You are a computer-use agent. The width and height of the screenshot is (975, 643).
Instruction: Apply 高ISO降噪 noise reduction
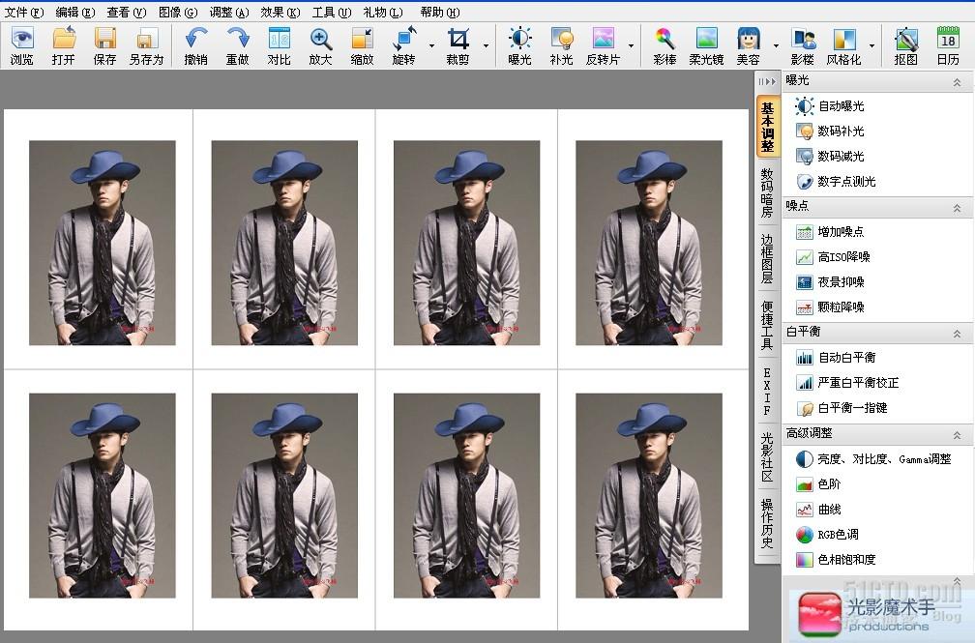(833, 257)
